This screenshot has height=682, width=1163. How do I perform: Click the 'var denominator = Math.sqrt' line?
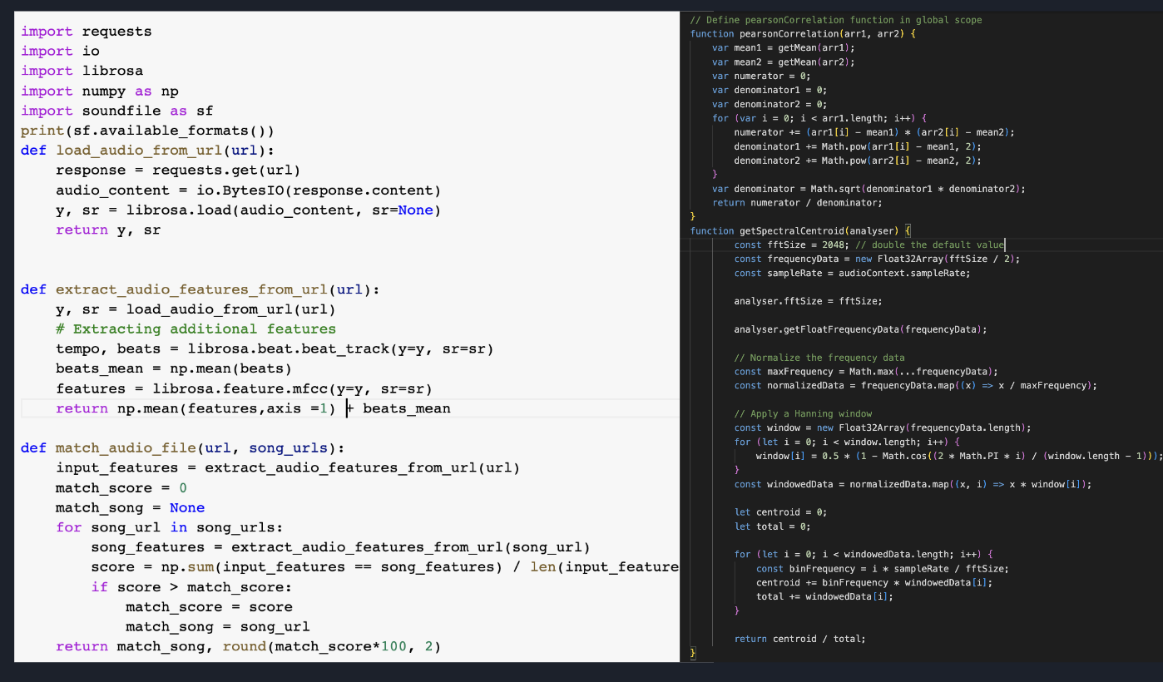pyautogui.click(x=869, y=189)
